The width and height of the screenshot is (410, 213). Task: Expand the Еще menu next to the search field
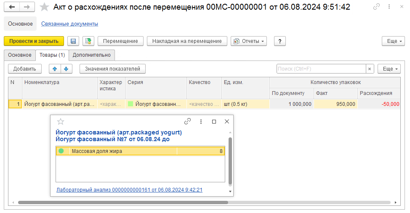click(389, 69)
